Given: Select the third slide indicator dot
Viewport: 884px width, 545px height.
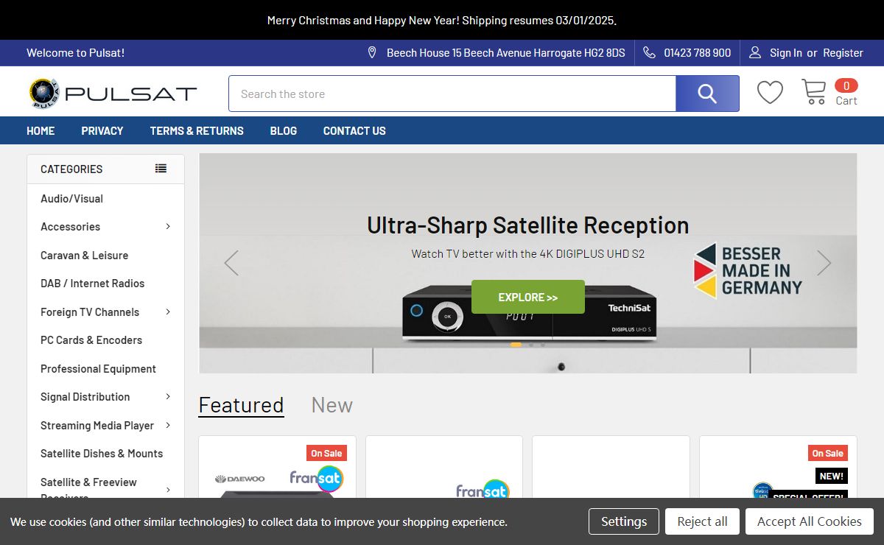Looking at the screenshot, I should click(x=543, y=344).
